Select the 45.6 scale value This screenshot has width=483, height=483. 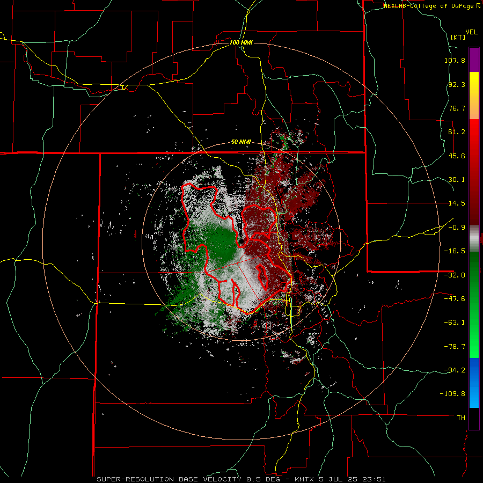pos(456,156)
